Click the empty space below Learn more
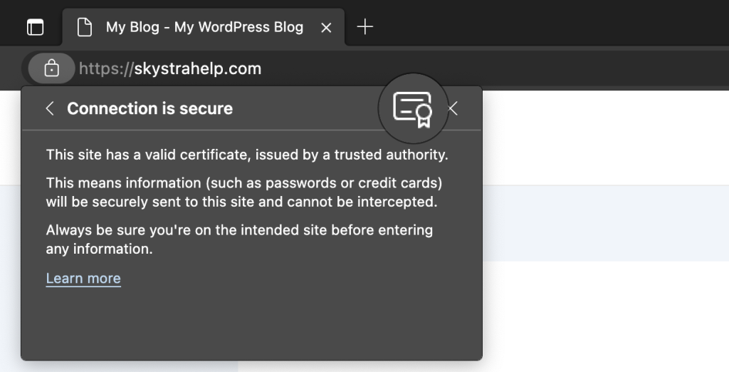This screenshot has height=372, width=729. [249, 321]
